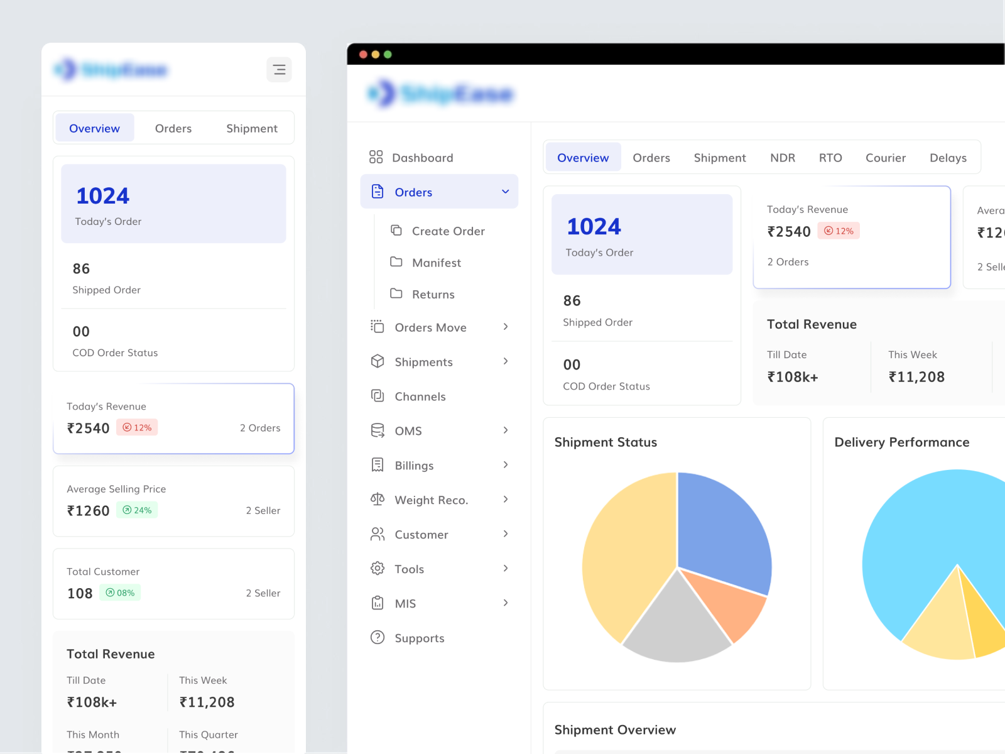This screenshot has width=1005, height=754.
Task: Select the Dashboard icon in the sidebar
Action: pyautogui.click(x=377, y=158)
